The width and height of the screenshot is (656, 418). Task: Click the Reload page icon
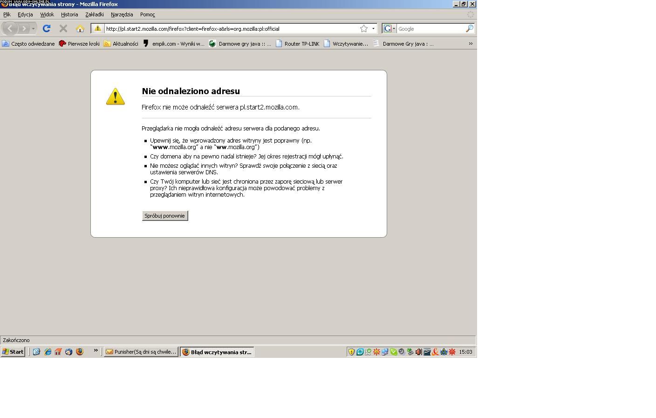pyautogui.click(x=46, y=29)
